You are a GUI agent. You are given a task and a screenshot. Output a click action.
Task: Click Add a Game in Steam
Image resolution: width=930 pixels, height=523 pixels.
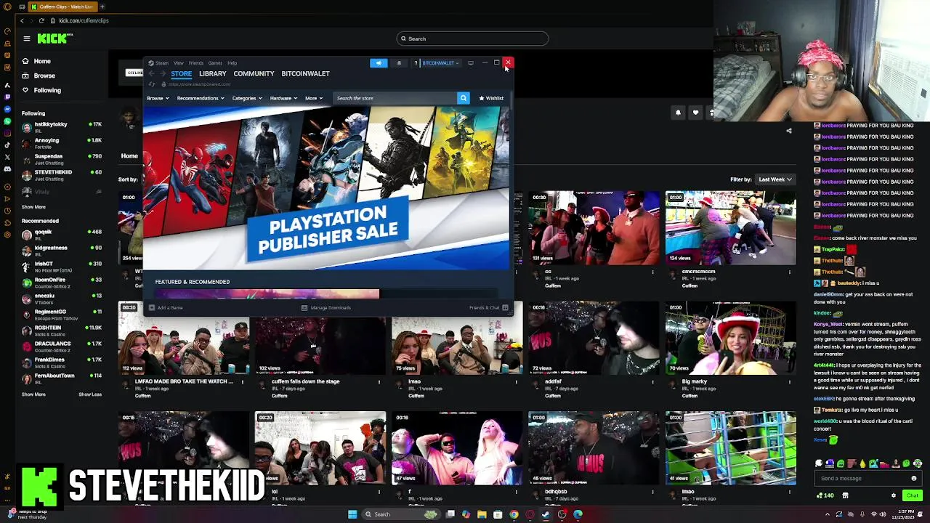[166, 308]
